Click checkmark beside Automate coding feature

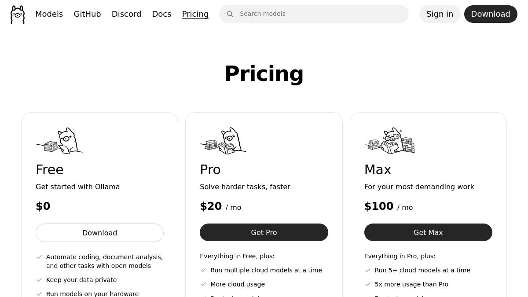[39, 257]
